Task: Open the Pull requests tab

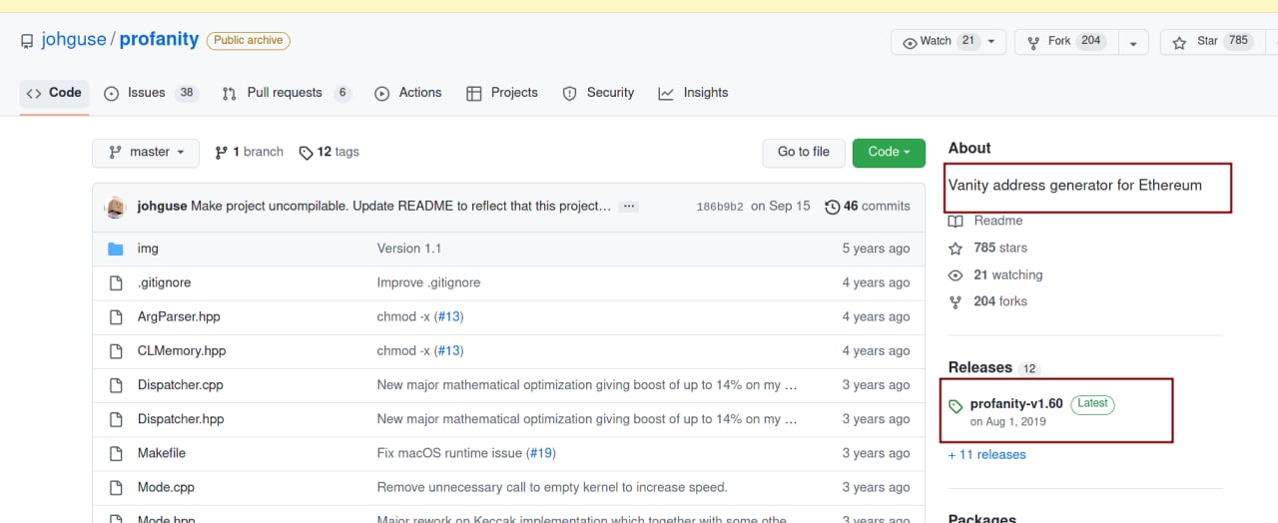Action: click(286, 93)
